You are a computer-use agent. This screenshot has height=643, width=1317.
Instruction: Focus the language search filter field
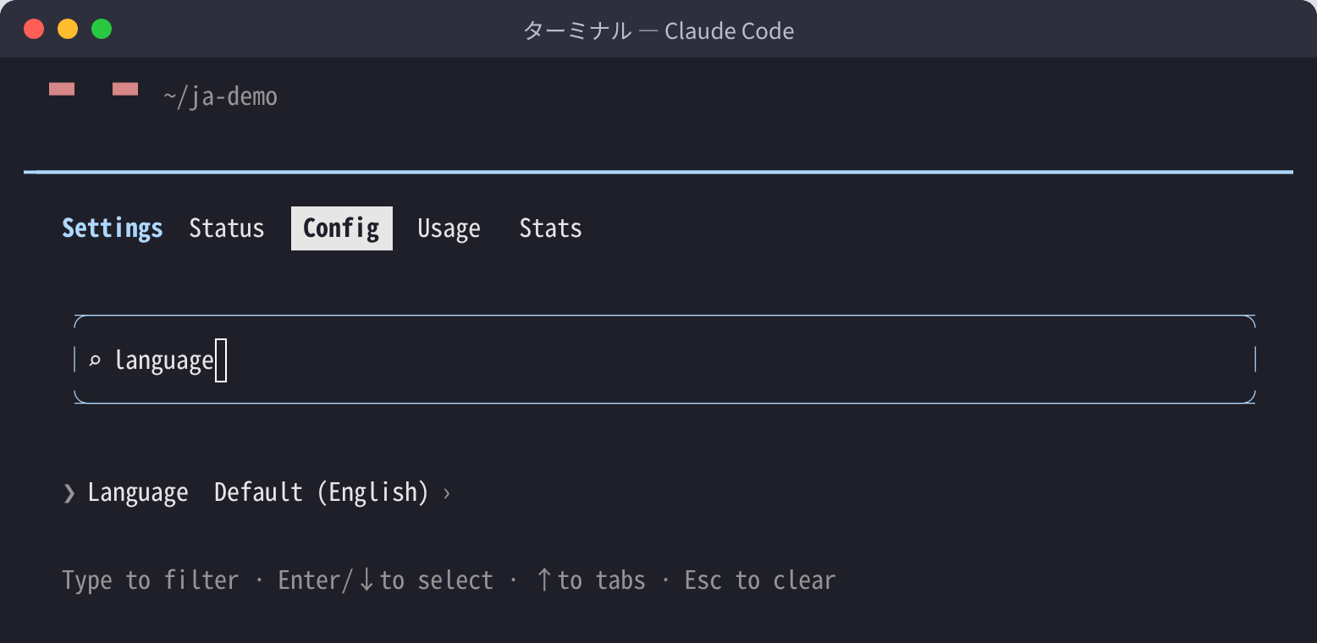pos(664,360)
